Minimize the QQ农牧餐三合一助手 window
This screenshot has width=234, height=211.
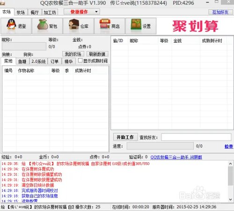click(207, 2)
